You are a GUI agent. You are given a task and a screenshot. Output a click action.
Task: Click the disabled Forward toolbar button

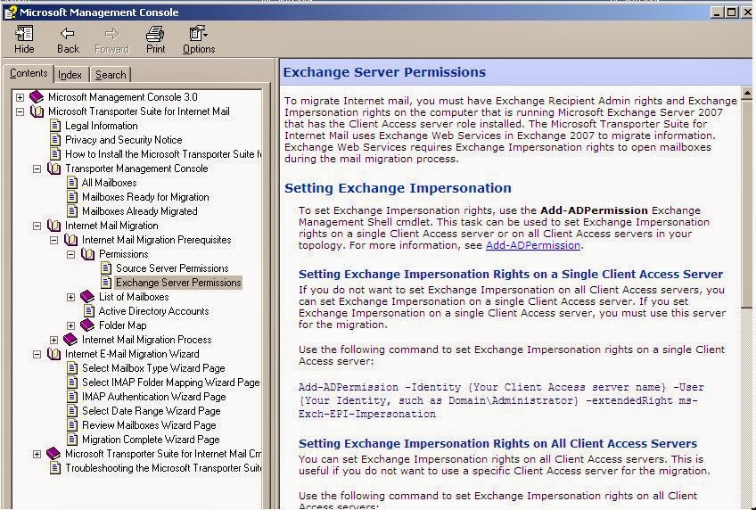pos(111,39)
